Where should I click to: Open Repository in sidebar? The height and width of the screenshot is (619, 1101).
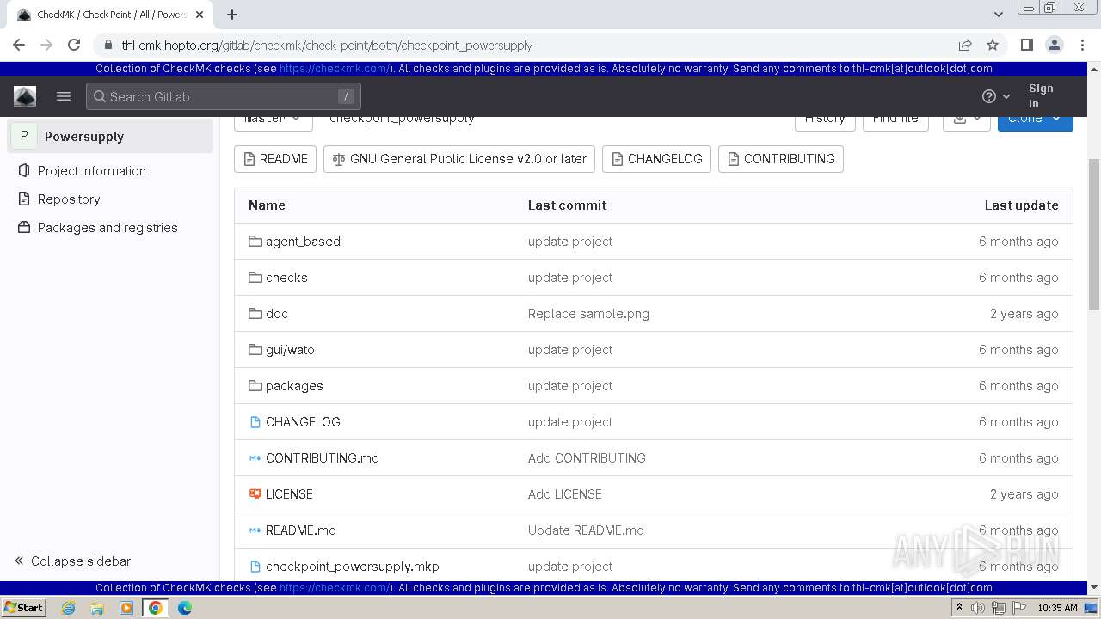coord(69,199)
